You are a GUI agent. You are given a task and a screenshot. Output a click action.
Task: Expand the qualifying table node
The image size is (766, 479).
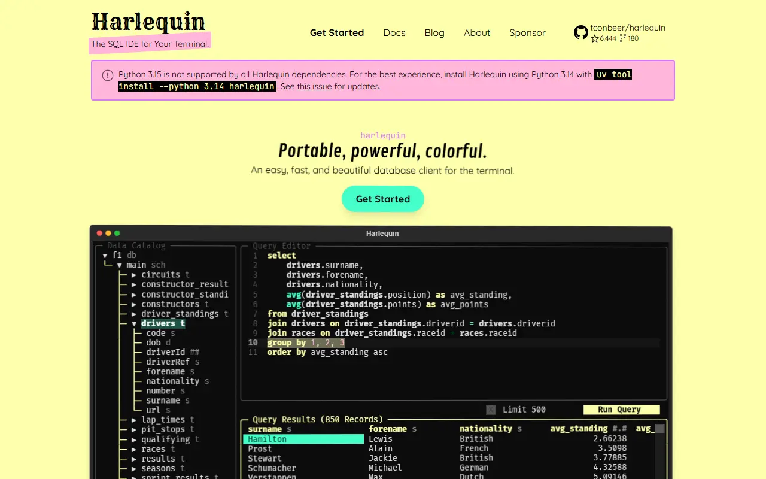pyautogui.click(x=134, y=439)
